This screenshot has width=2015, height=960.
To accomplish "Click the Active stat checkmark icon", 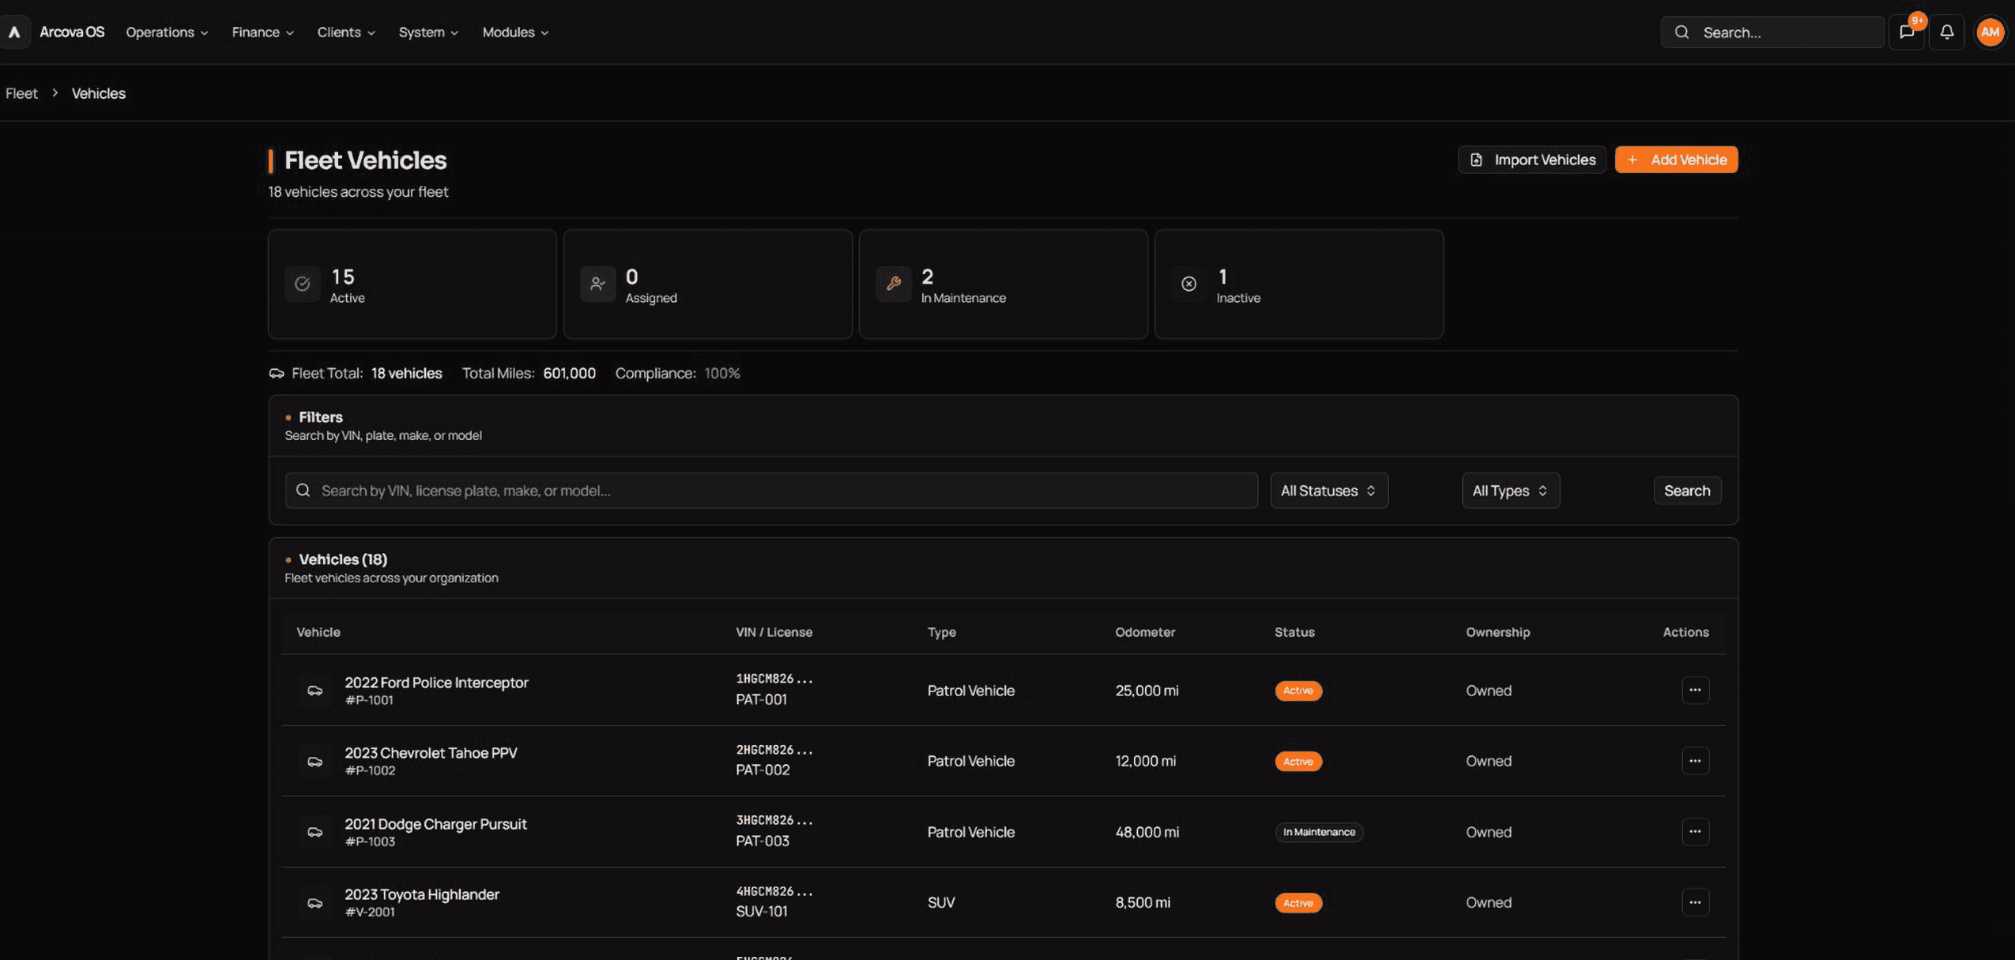I will click(302, 284).
